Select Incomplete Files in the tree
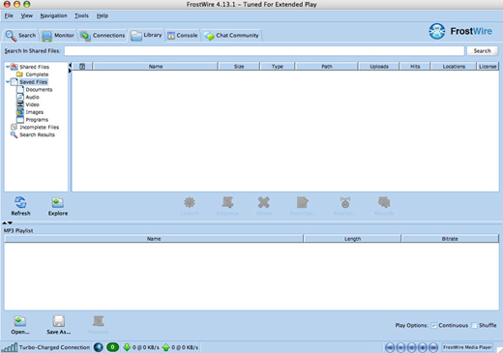Image resolution: width=503 pixels, height=353 pixels. click(39, 127)
